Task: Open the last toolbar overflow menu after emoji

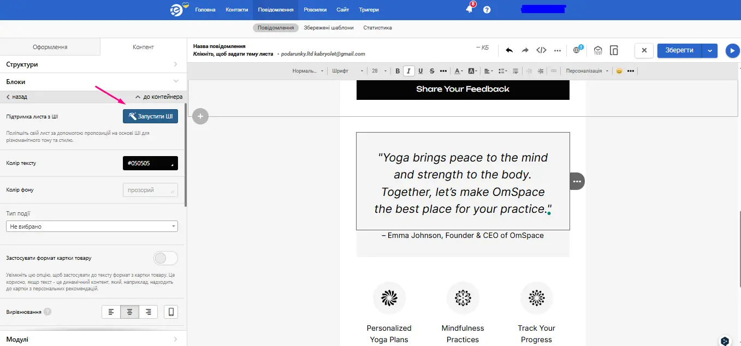Action: click(631, 71)
